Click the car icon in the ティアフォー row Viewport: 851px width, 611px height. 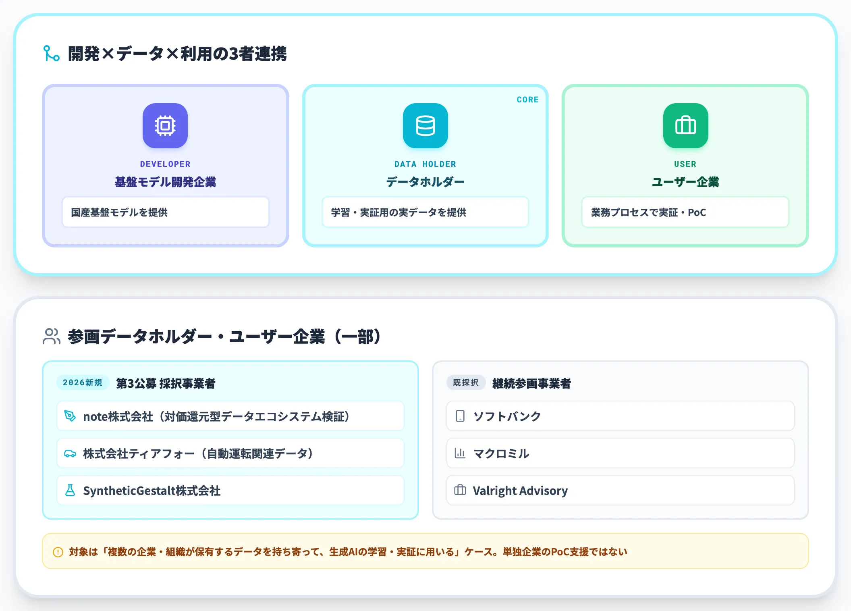click(x=70, y=453)
